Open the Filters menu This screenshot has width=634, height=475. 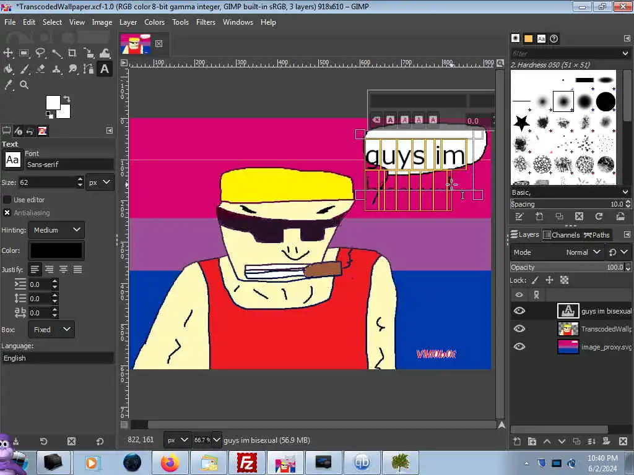pos(206,22)
